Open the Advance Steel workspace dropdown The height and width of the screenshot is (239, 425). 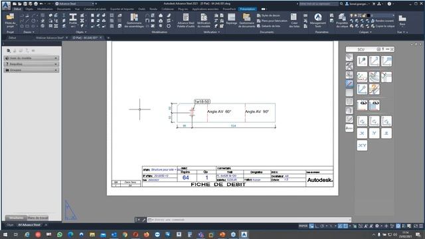(74, 4)
